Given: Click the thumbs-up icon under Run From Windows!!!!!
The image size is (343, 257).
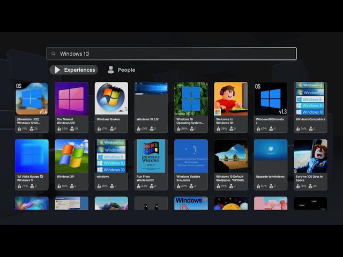Looking at the screenshot, I should [139, 186].
